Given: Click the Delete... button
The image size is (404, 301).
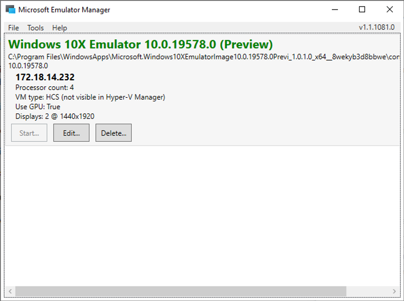Looking at the screenshot, I should 114,133.
